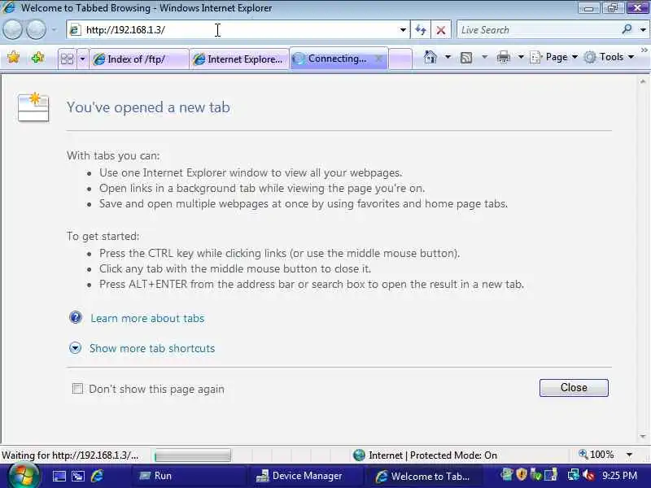Click Learn more about tabs link

(147, 318)
